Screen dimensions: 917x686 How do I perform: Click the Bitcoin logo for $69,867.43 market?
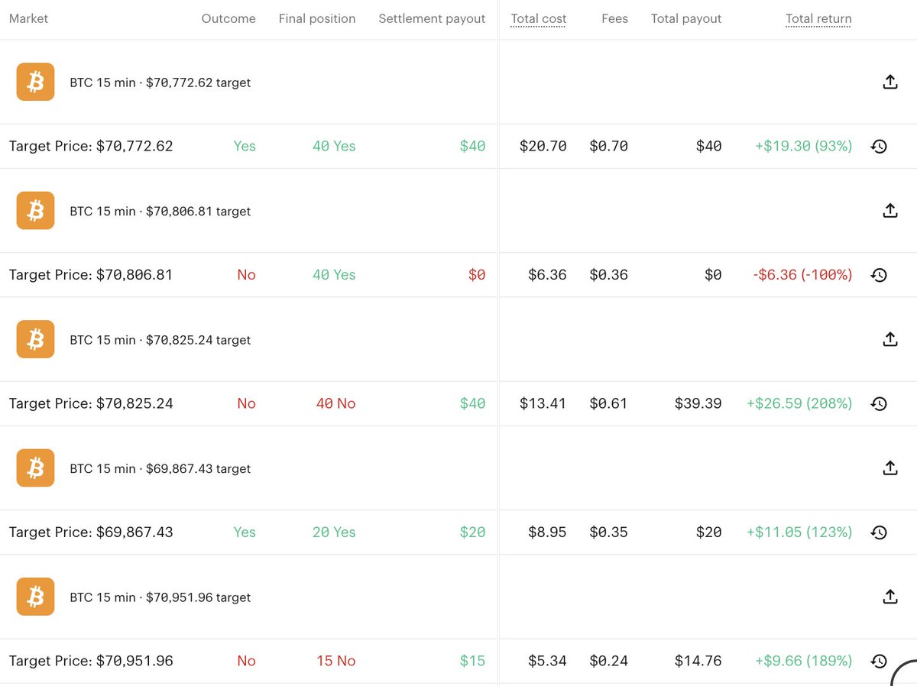pyautogui.click(x=35, y=468)
